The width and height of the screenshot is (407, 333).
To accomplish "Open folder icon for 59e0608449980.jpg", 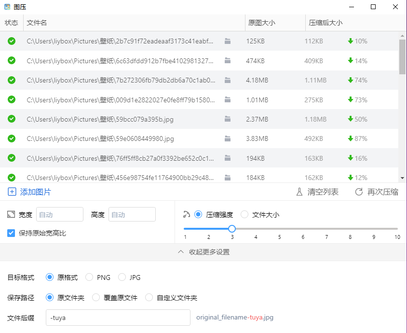I will pos(228,139).
